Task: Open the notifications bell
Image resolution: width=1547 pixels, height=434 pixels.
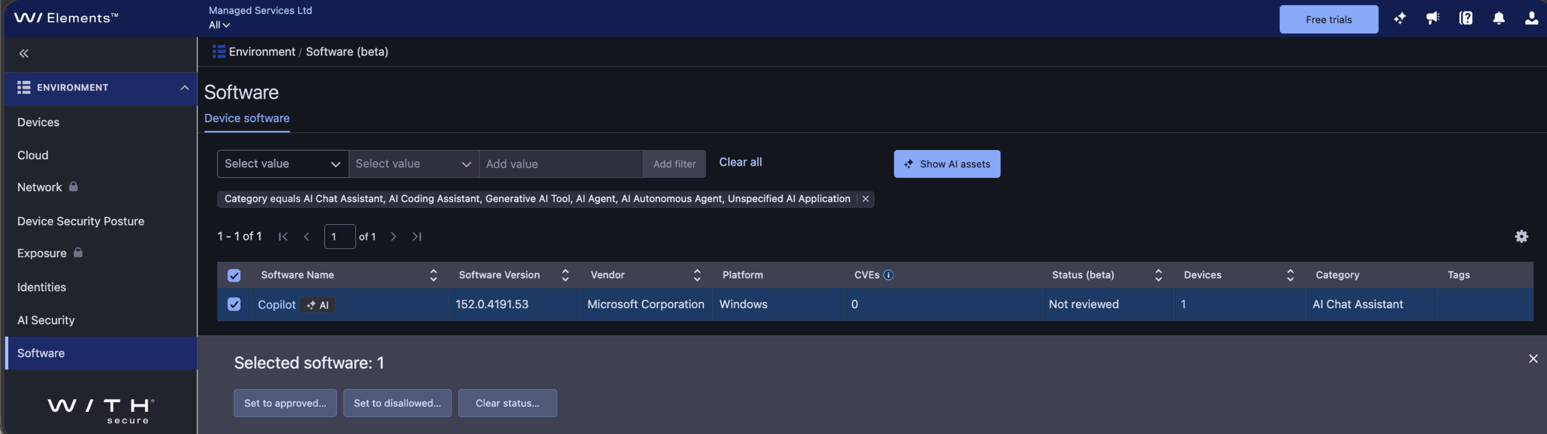Action: (1499, 19)
